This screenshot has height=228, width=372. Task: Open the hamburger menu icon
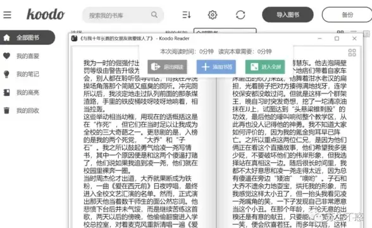[x=7, y=15]
